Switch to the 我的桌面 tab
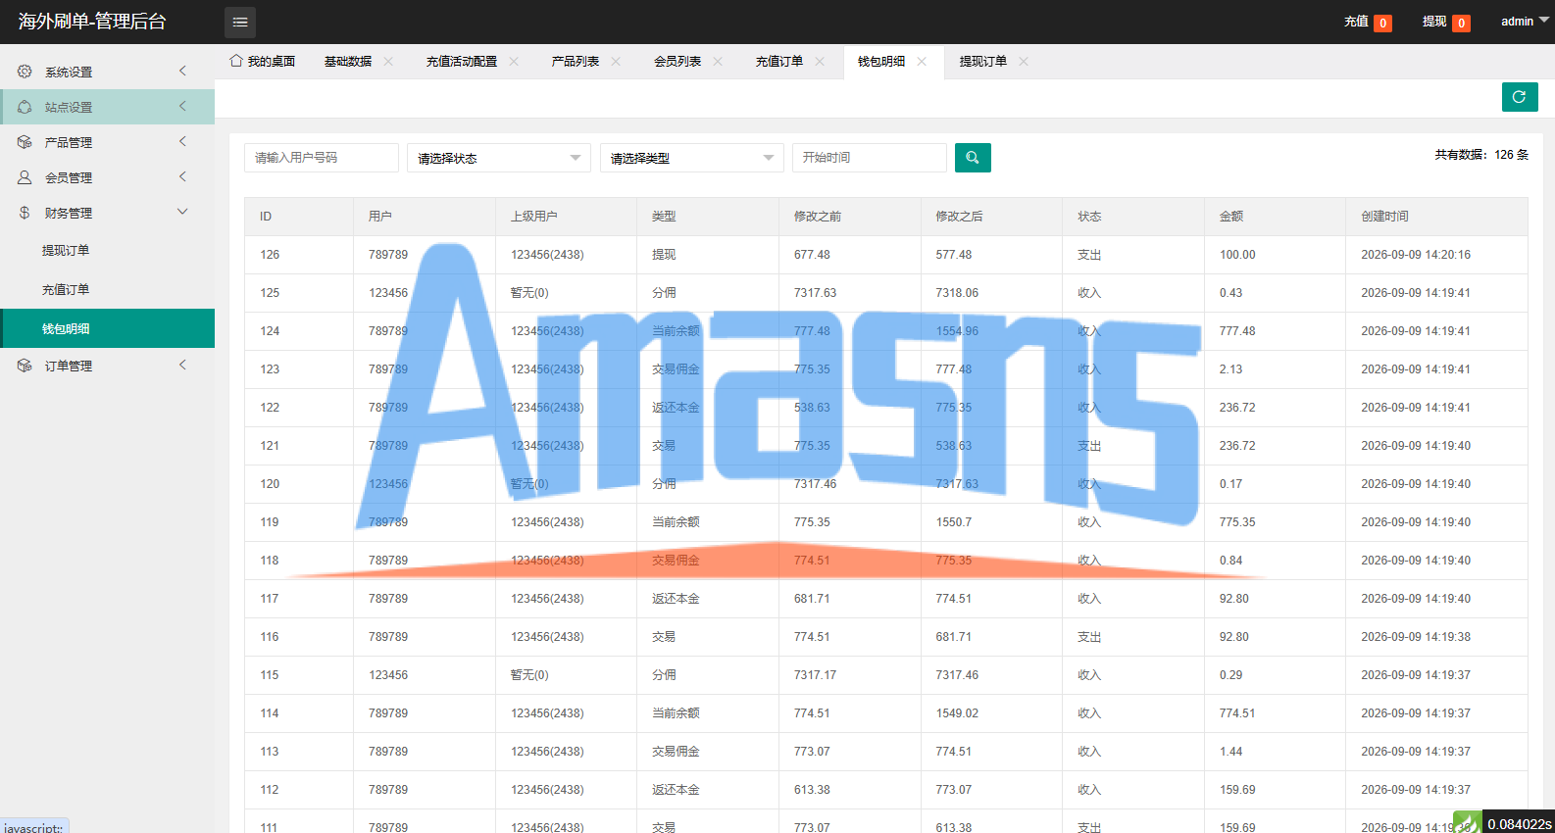Image resolution: width=1555 pixels, height=833 pixels. coord(262,61)
